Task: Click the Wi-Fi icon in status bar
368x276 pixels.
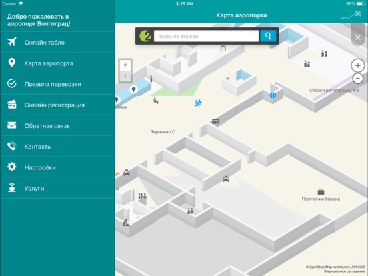Action: 21,3
